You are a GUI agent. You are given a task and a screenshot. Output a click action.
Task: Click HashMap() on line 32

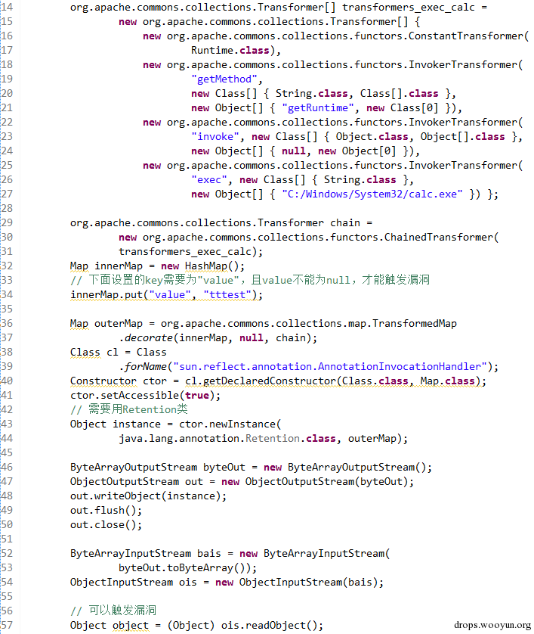(212, 266)
